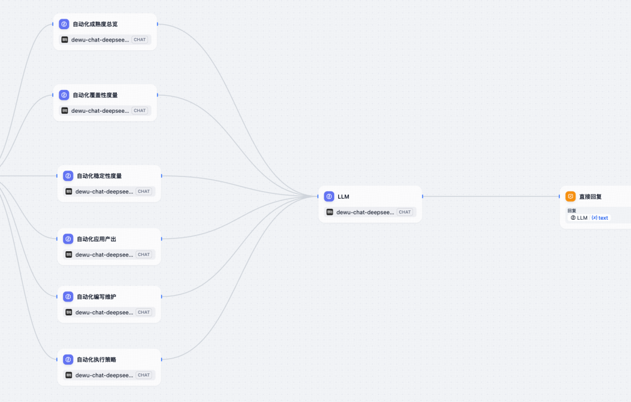
Task: Click the blue text variable in 直接回复
Action: point(603,218)
